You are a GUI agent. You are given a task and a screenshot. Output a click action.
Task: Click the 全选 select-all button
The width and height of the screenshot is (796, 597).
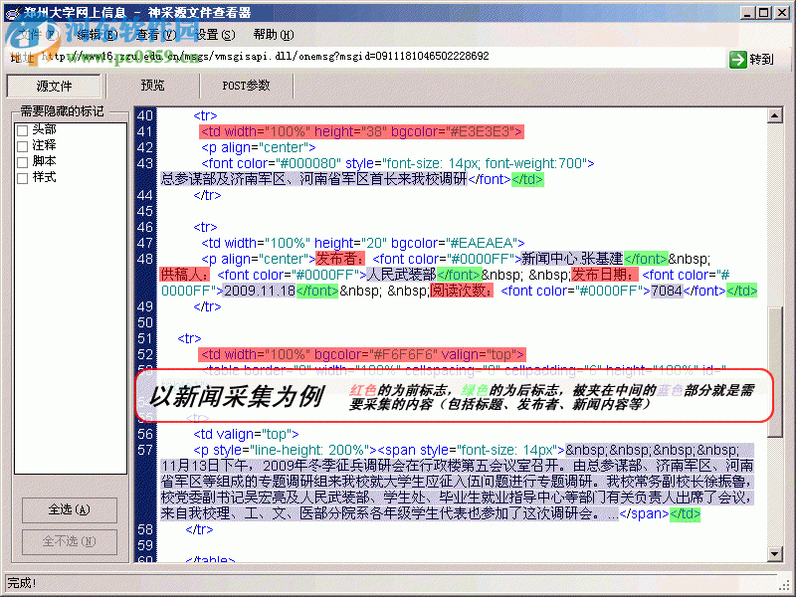[68, 508]
